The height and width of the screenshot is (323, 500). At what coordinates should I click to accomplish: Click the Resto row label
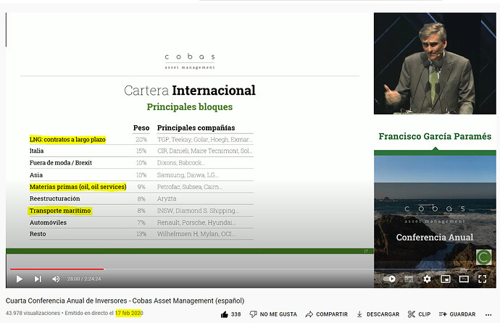coord(38,234)
